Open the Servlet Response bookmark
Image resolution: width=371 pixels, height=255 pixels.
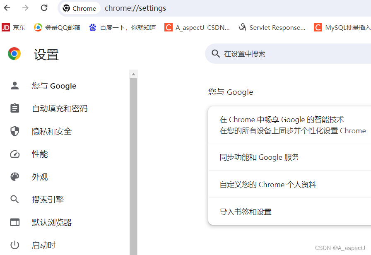[x=272, y=28]
